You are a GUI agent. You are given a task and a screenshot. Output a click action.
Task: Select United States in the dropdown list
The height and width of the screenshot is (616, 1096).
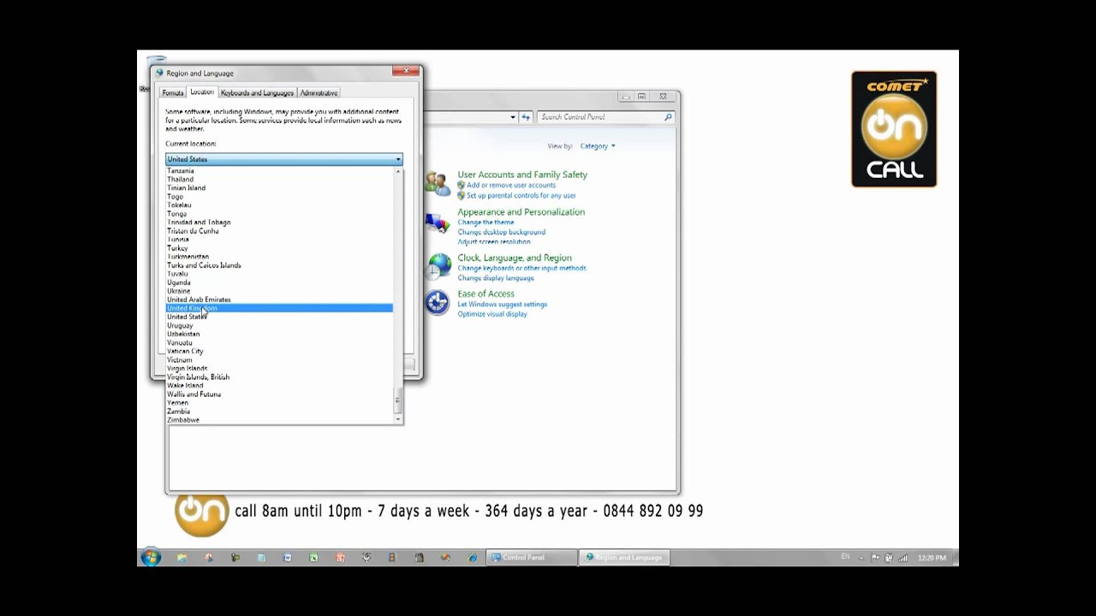(279, 317)
